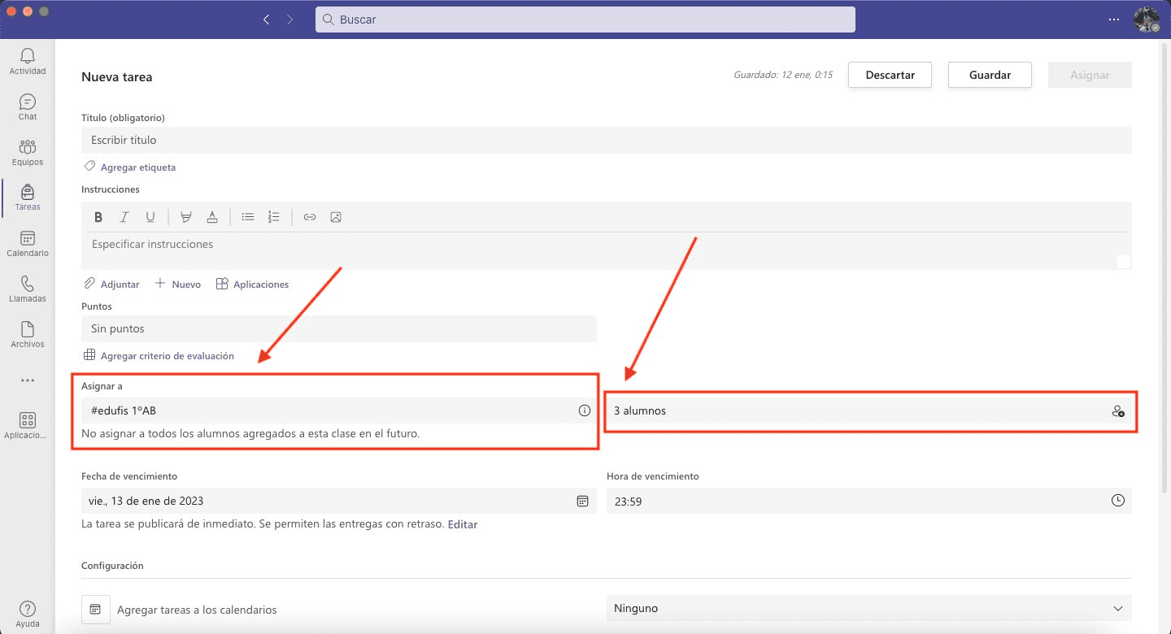Apply italic formatting to instructions
The image size is (1171, 634).
click(x=124, y=217)
